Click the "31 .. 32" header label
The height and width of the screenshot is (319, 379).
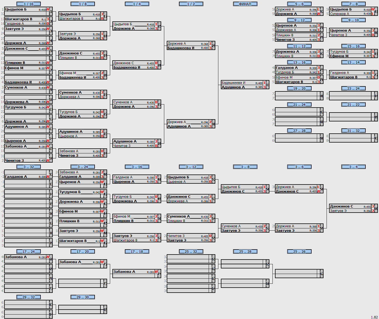click(353, 131)
